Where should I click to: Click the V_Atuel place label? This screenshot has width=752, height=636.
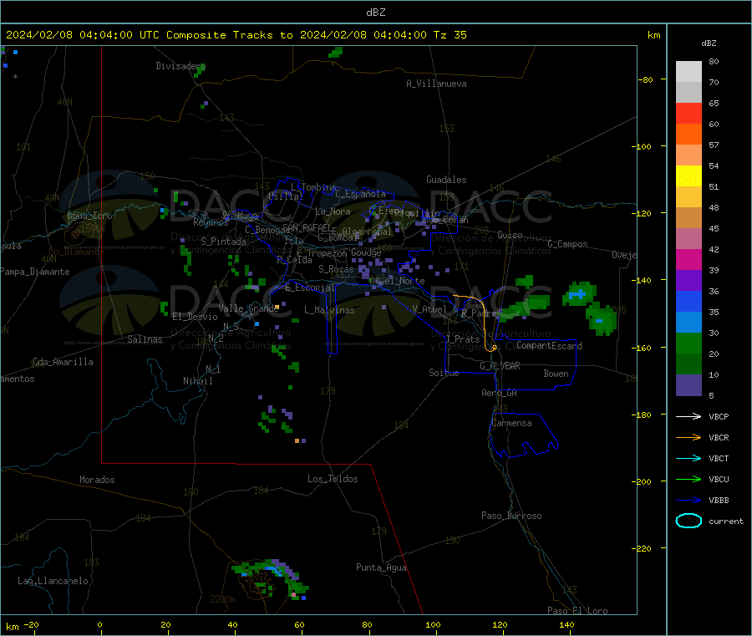click(x=429, y=309)
